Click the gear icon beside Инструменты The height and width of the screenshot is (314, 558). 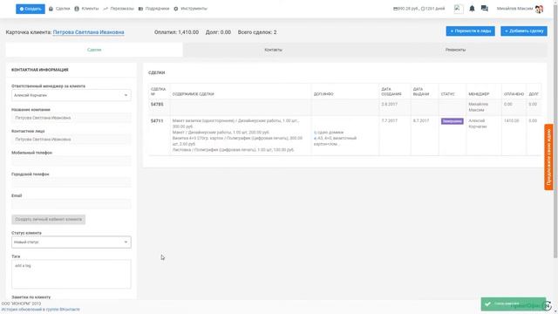[x=176, y=9]
